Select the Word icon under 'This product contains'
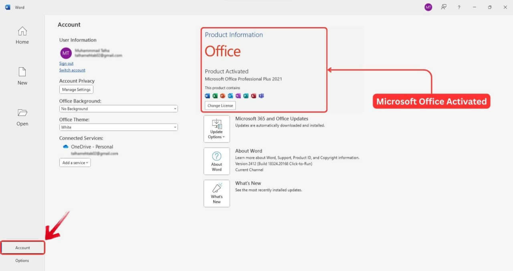 coord(207,96)
